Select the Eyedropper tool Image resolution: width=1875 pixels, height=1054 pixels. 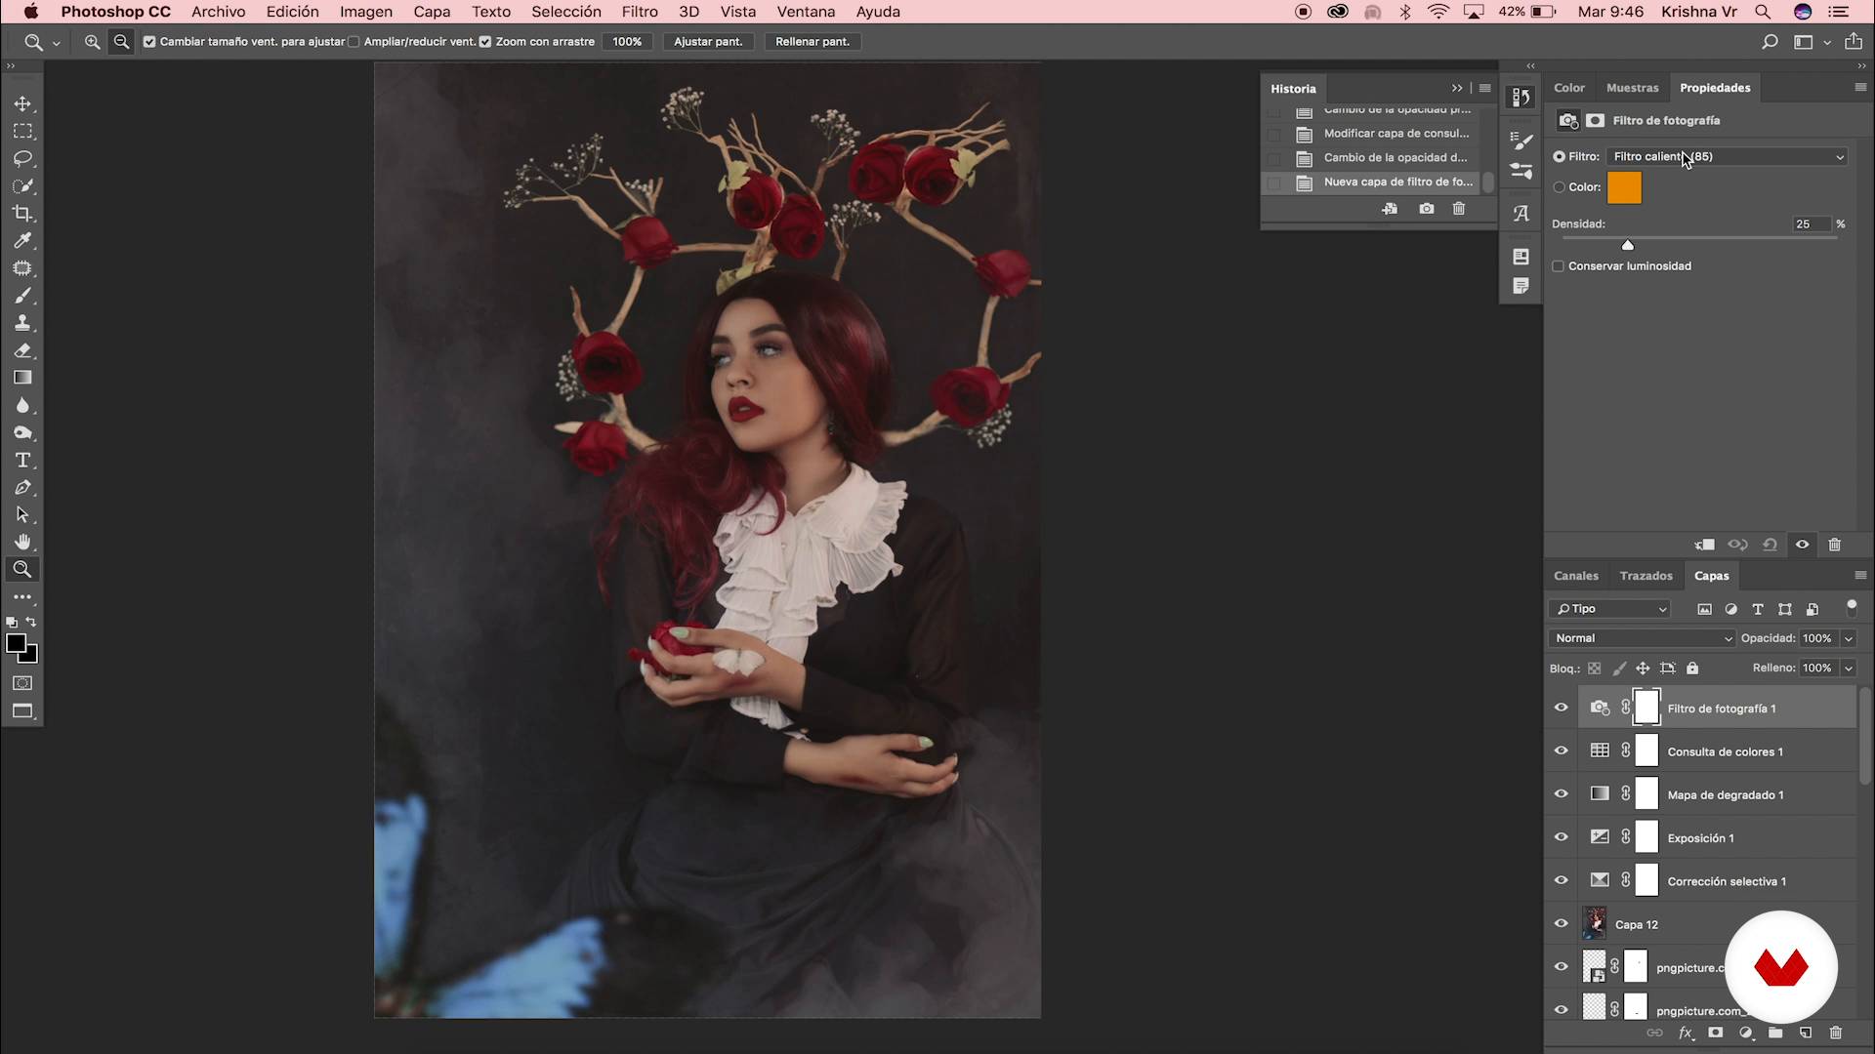[22, 240]
